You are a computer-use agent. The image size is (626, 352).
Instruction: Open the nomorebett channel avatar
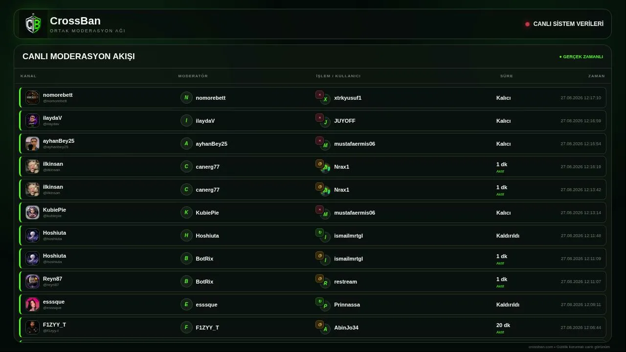[x=32, y=98]
